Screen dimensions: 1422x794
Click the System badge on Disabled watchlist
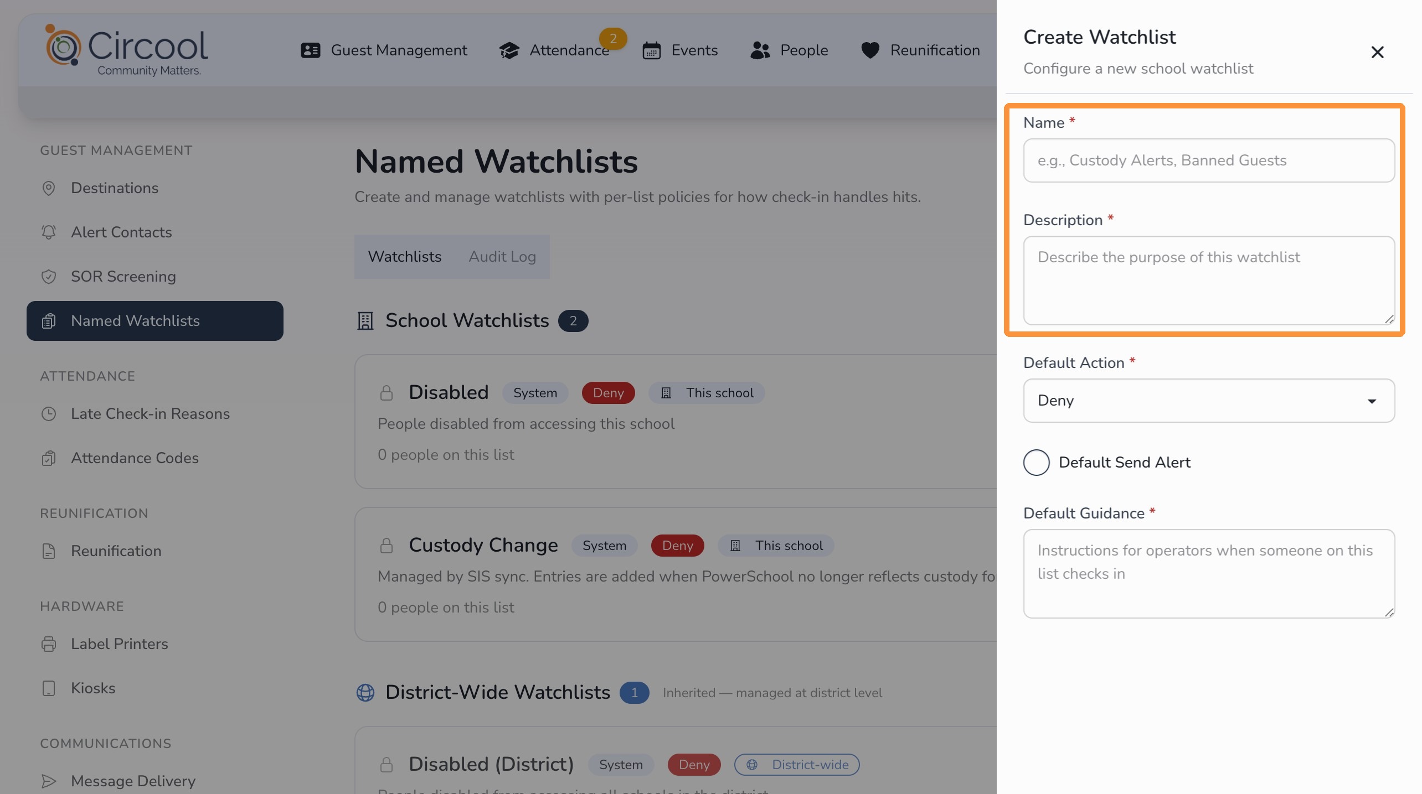(x=535, y=393)
